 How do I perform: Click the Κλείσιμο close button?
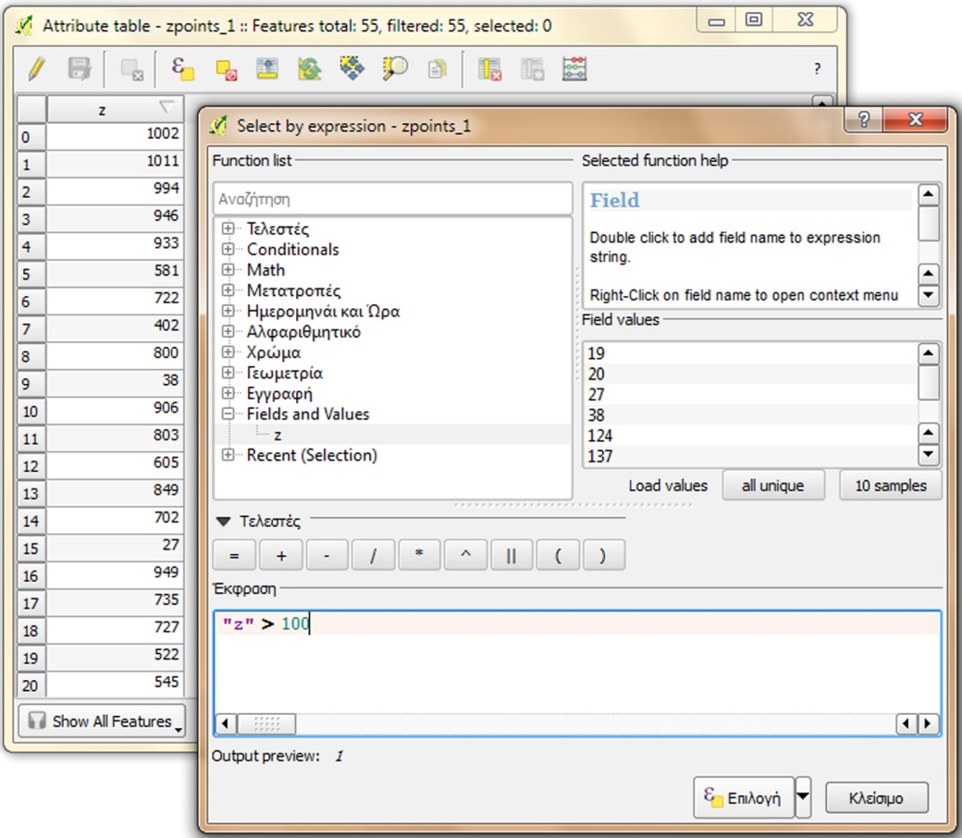pos(876,797)
